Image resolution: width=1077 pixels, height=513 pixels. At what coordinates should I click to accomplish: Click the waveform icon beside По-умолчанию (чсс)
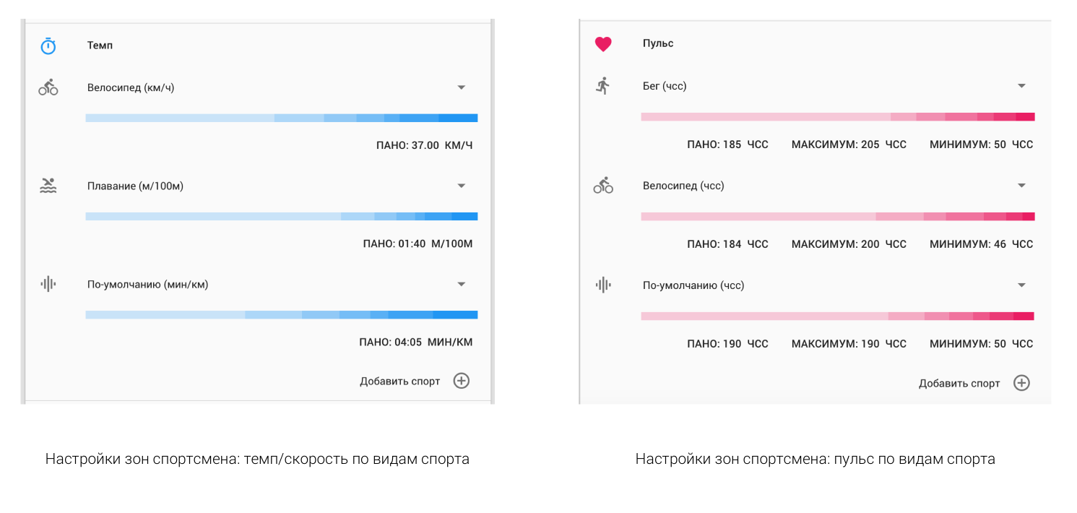click(x=603, y=285)
